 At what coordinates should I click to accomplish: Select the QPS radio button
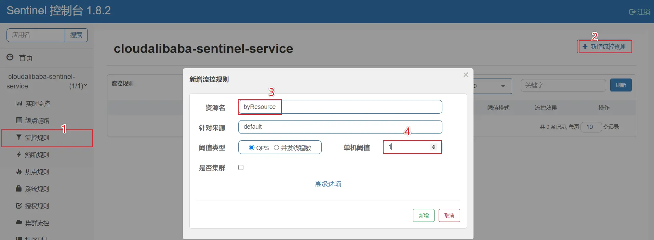[x=252, y=147]
